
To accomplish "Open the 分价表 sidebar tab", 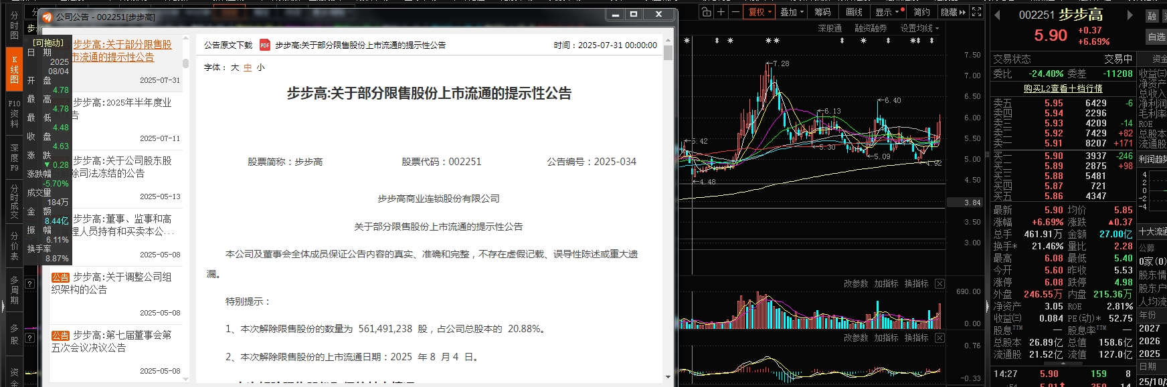I will point(14,246).
